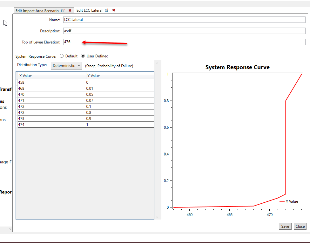Close the Edit LCC Lateral tab
The image size is (310, 243).
(x=113, y=10)
